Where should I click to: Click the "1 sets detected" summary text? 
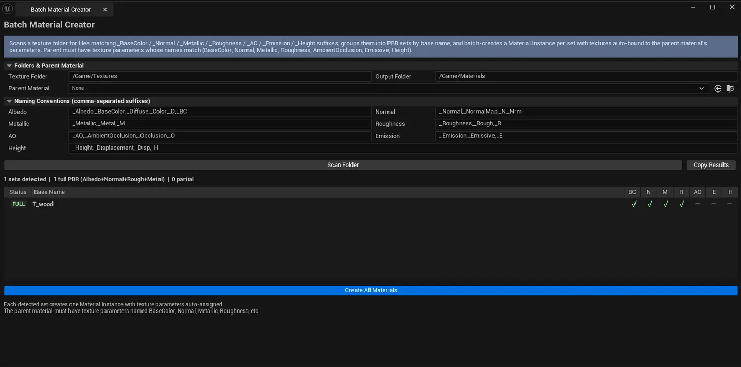tap(25, 179)
